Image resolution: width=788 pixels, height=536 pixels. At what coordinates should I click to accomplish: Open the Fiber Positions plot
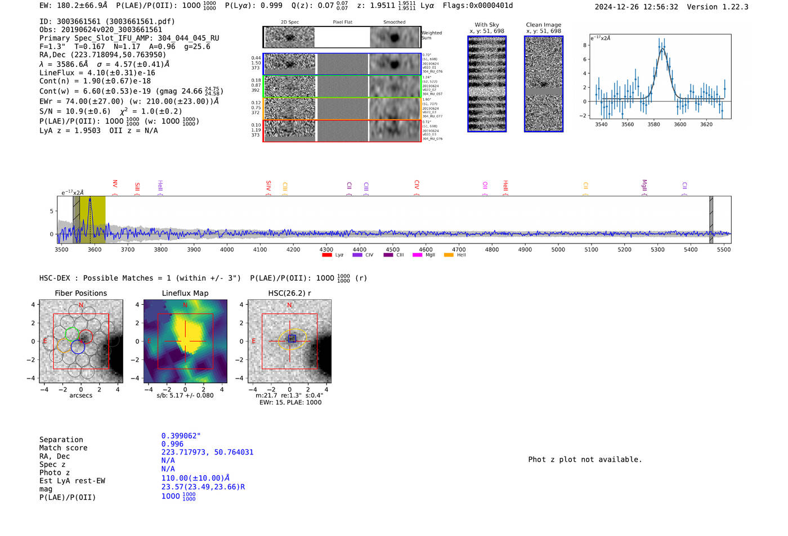tap(81, 341)
